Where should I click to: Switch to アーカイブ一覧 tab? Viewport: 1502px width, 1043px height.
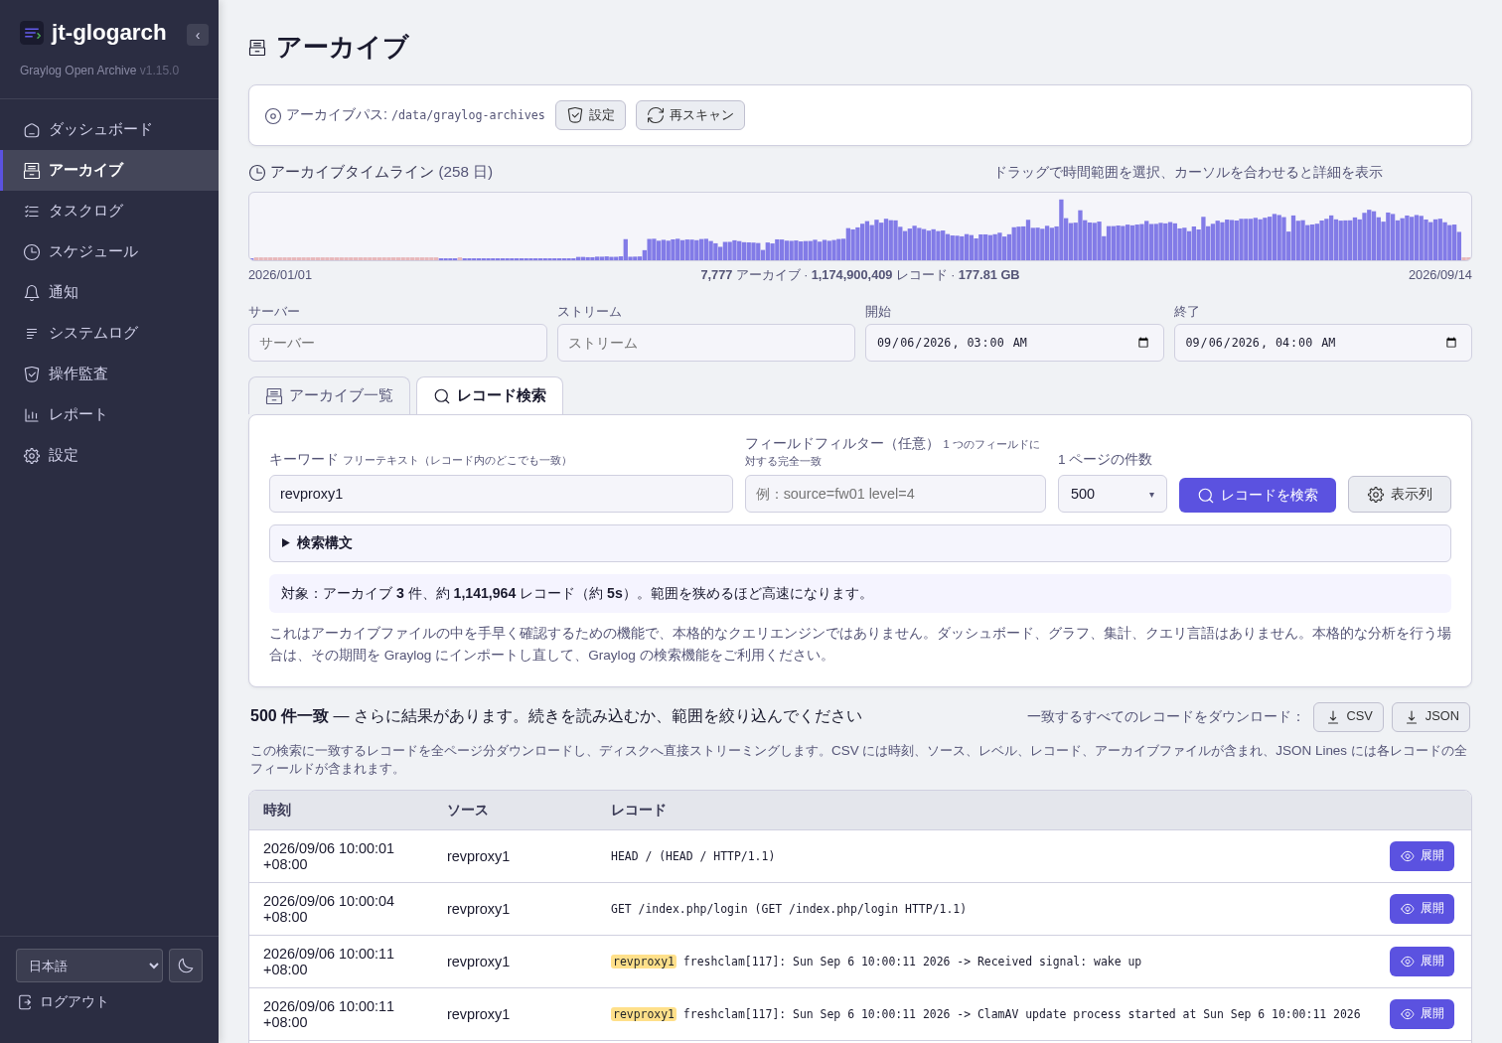[329, 395]
